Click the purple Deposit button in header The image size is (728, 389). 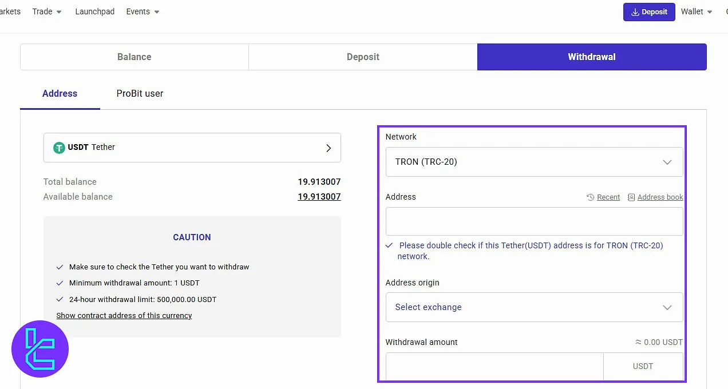tap(649, 12)
